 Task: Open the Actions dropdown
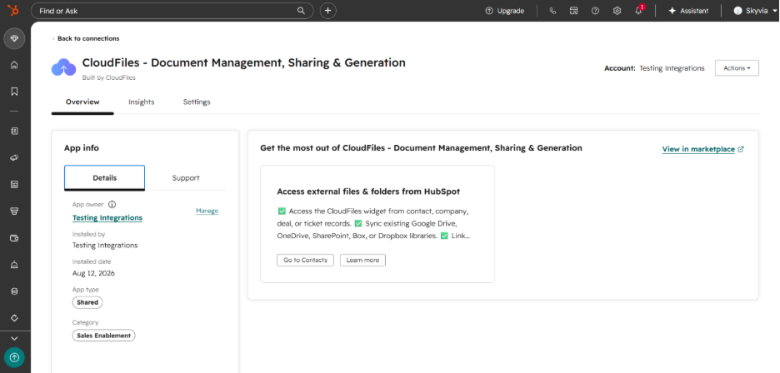pyautogui.click(x=737, y=68)
